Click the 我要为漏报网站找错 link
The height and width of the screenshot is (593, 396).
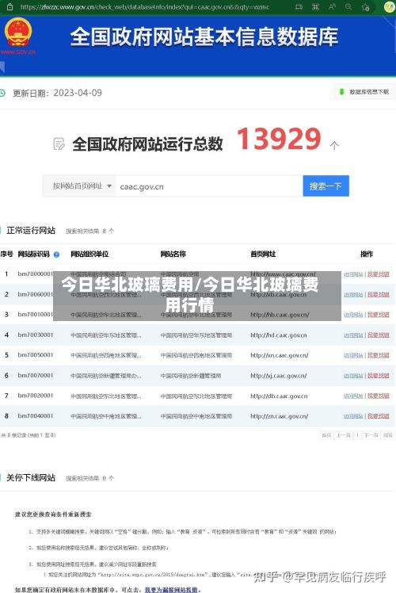click(x=172, y=590)
